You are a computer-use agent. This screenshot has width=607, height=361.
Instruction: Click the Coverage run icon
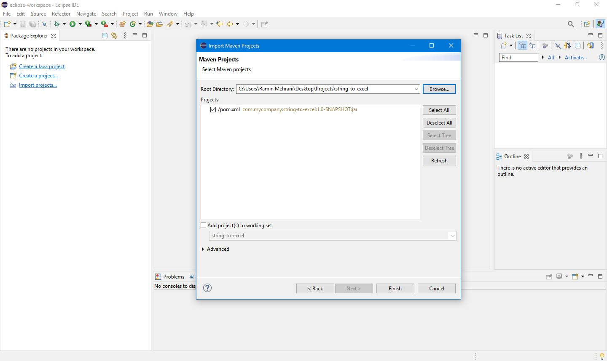point(88,24)
